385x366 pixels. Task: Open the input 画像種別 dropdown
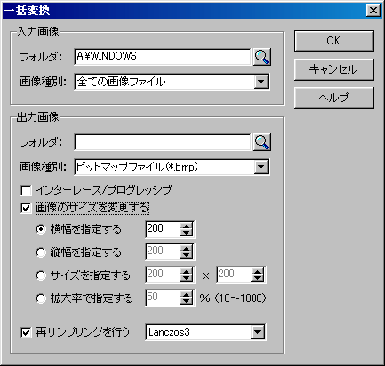pyautogui.click(x=261, y=82)
